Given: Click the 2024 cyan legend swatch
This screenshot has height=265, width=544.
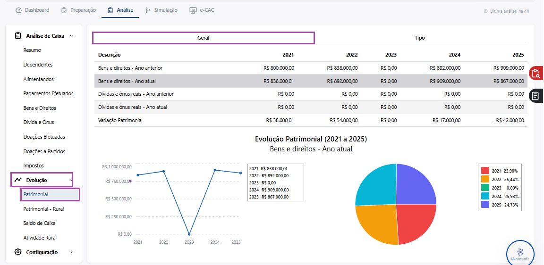Looking at the screenshot, I should click(485, 197).
